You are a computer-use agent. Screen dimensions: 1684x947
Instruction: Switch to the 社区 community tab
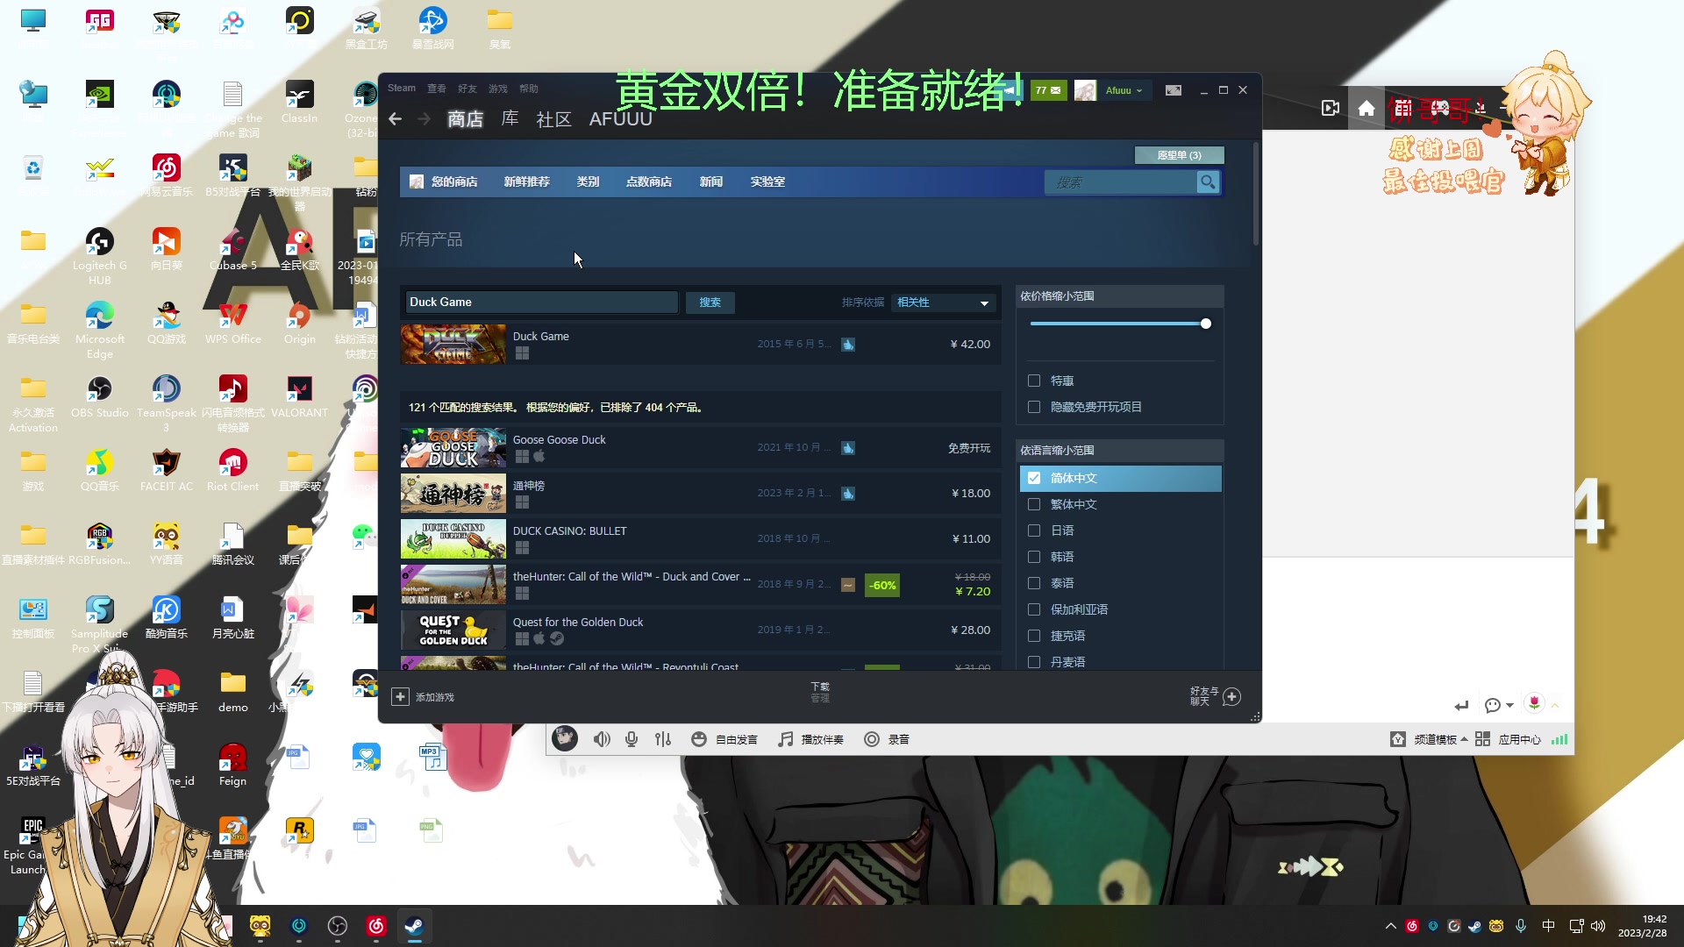553,119
